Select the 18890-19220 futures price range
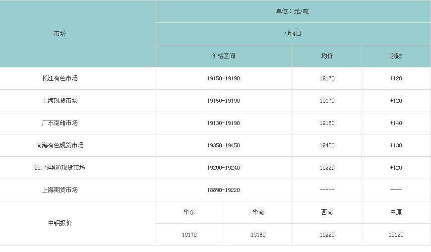Image resolution: width=431 pixels, height=252 pixels. coord(223,190)
